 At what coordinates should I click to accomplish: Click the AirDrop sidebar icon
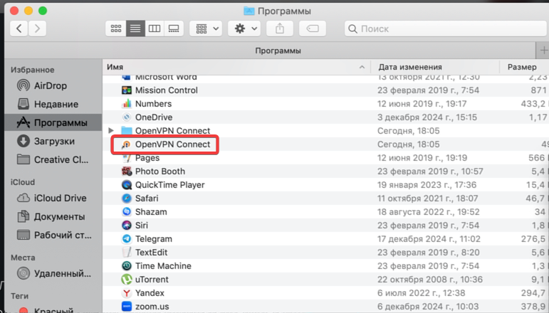(23, 85)
